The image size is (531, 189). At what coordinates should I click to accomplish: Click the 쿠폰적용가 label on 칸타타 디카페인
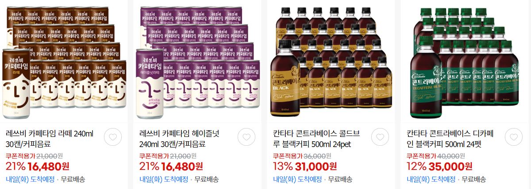click(421, 156)
